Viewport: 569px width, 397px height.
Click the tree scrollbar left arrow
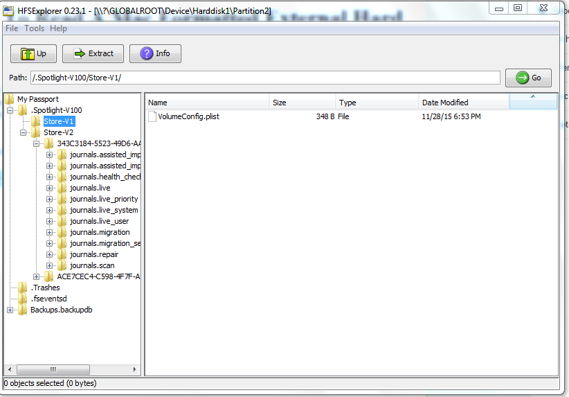(x=10, y=370)
